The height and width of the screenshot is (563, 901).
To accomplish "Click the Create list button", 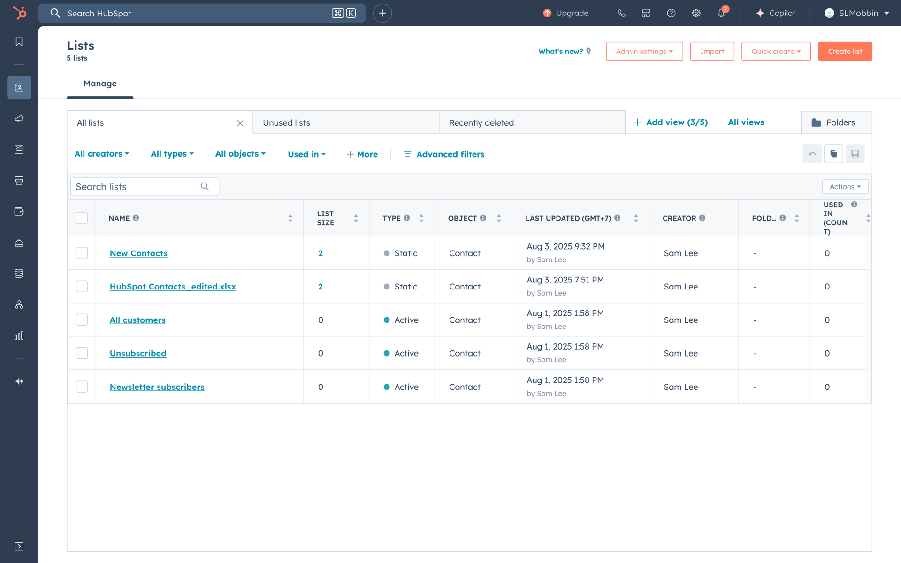I will point(845,51).
